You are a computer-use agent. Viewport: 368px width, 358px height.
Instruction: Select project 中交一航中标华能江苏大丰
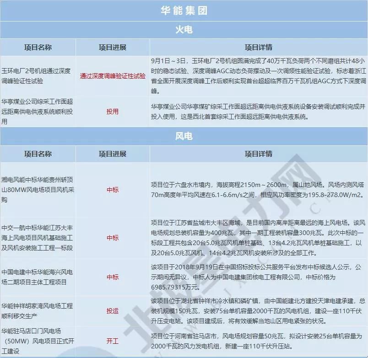pos(37,238)
